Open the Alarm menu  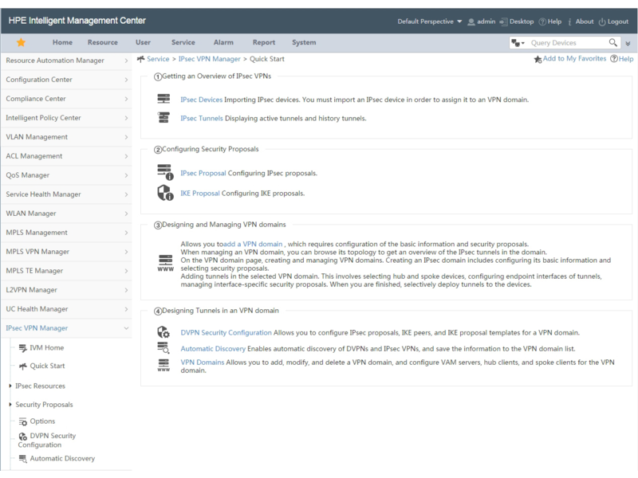click(223, 42)
